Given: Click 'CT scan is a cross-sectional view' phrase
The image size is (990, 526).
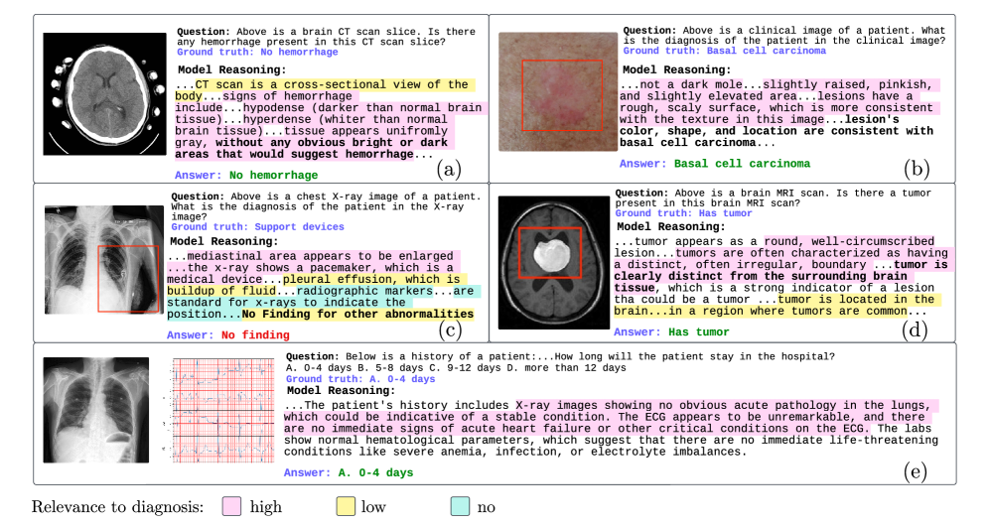Looking at the screenshot, I should pos(306,84).
